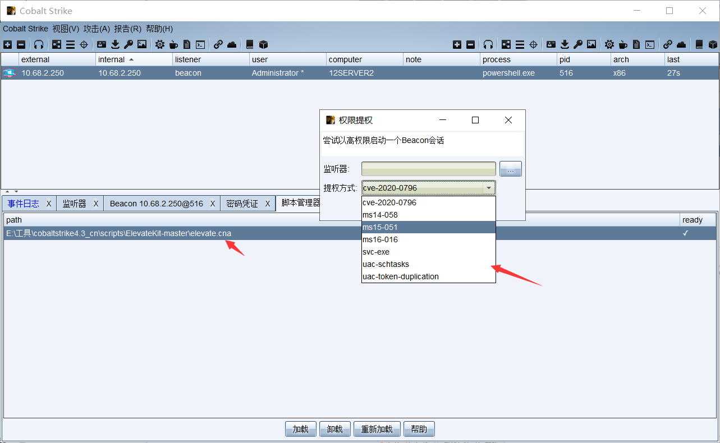Click Disconnect minus icon in first toolbar
The width and height of the screenshot is (720, 443).
click(x=21, y=44)
